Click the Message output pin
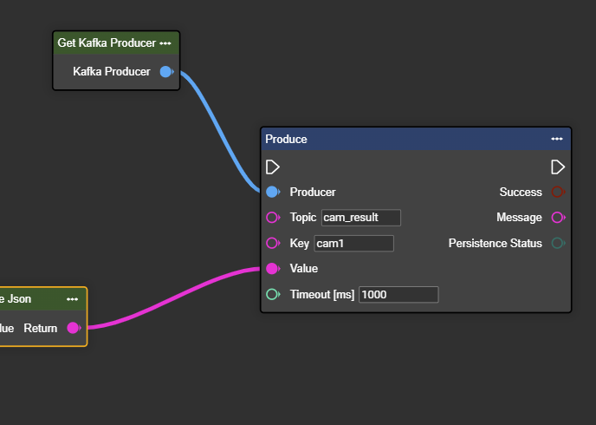This screenshot has height=425, width=596. click(558, 218)
